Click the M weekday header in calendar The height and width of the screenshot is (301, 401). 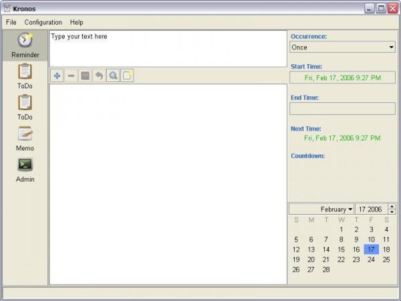pyautogui.click(x=311, y=220)
